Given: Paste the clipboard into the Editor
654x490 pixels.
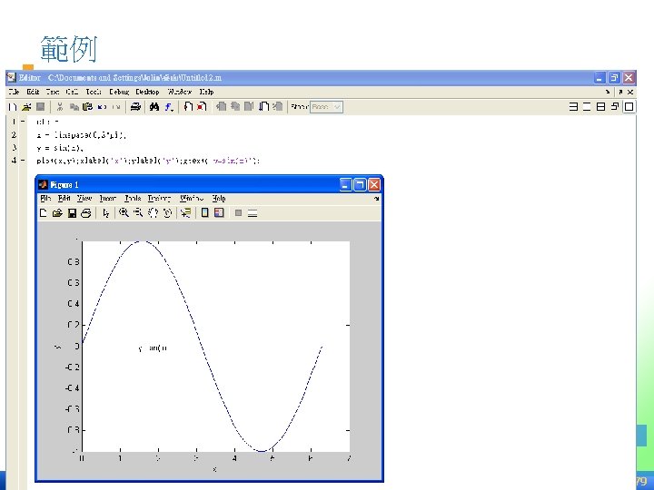Looking at the screenshot, I should coord(87,107).
